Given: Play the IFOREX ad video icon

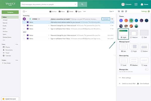Looking at the screenshot, I should pos(24,19).
